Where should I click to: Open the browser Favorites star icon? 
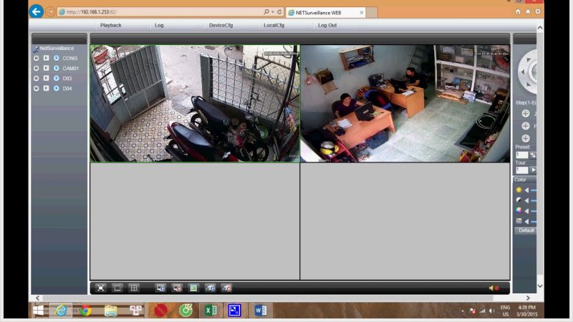click(528, 11)
